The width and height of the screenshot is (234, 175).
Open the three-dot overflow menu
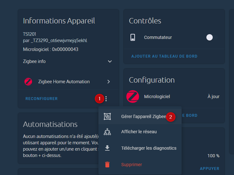click(x=106, y=99)
